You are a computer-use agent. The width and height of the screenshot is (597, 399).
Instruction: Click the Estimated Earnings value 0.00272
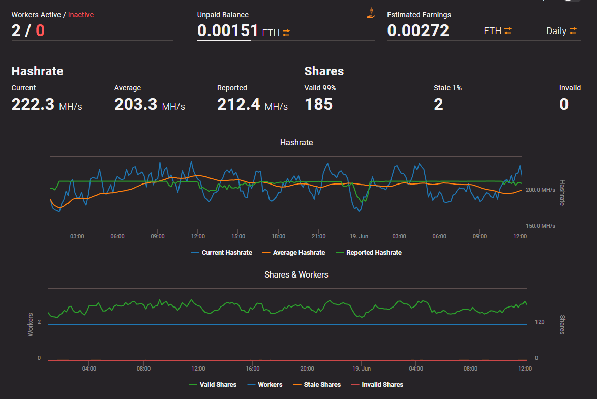[418, 30]
